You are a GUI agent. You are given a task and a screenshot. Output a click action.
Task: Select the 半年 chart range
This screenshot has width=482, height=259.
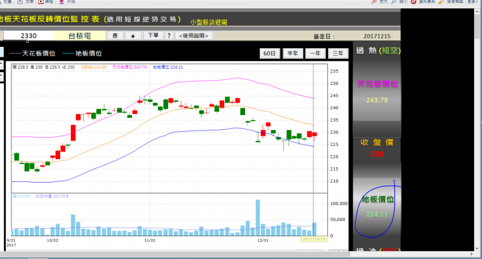tap(293, 54)
